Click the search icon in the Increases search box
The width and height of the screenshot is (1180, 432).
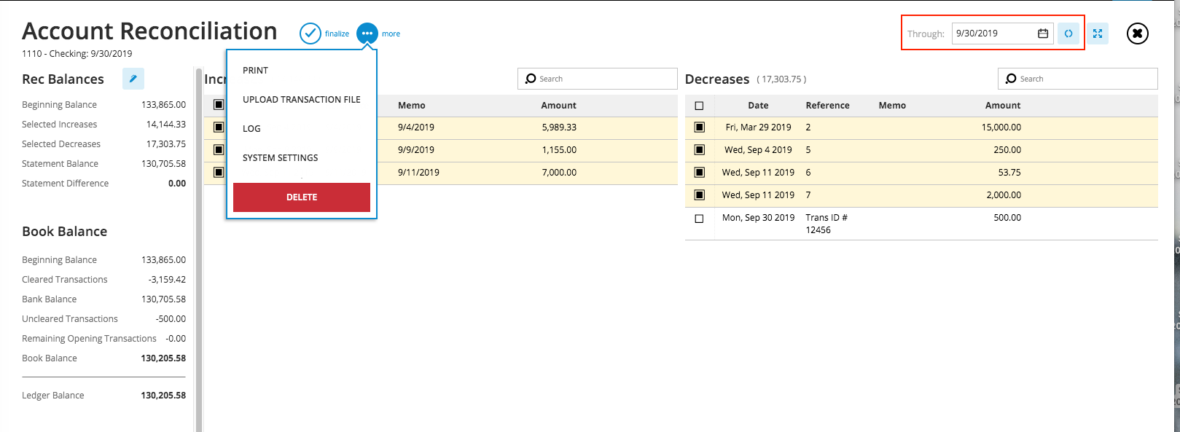coord(531,79)
